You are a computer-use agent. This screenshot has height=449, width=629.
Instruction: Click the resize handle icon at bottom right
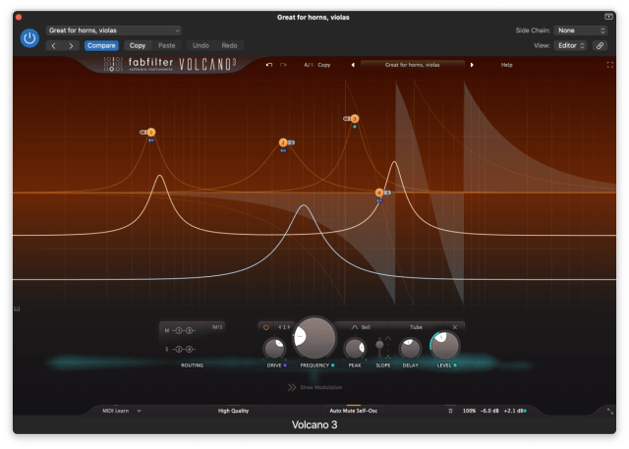click(609, 412)
